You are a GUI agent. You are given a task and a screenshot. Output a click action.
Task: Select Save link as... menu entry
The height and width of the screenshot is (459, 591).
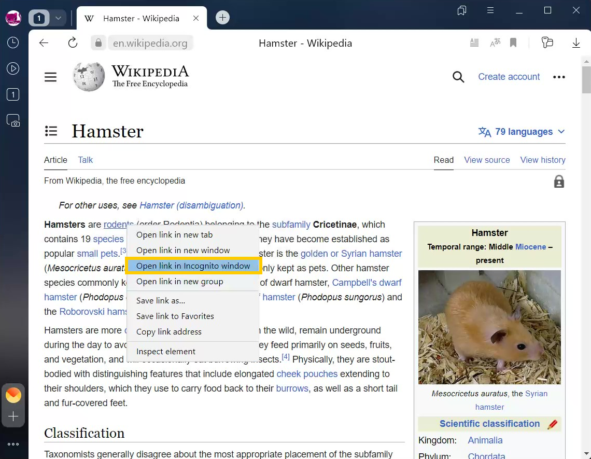coord(193,301)
